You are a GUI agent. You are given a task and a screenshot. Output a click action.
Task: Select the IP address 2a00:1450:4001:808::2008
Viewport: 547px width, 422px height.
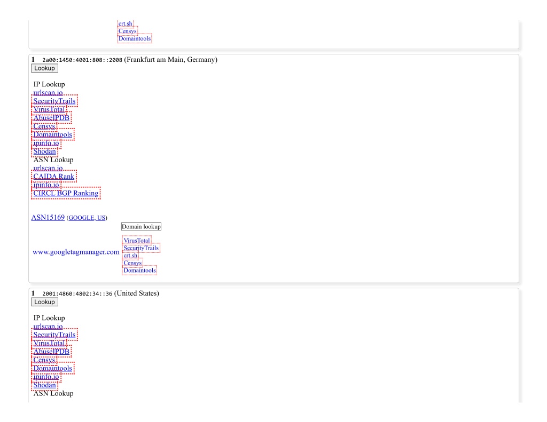82,60
